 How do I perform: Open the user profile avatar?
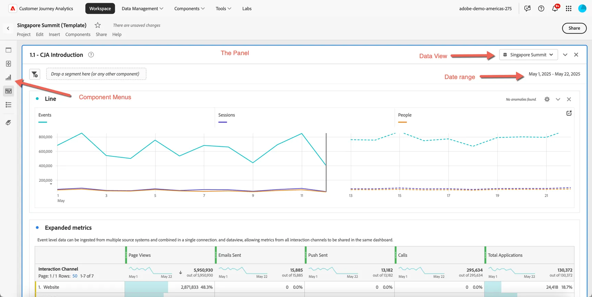[582, 9]
